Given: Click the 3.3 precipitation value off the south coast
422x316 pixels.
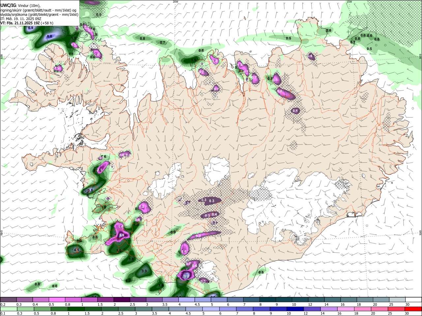Looking at the screenshot, I should click(x=144, y=271).
